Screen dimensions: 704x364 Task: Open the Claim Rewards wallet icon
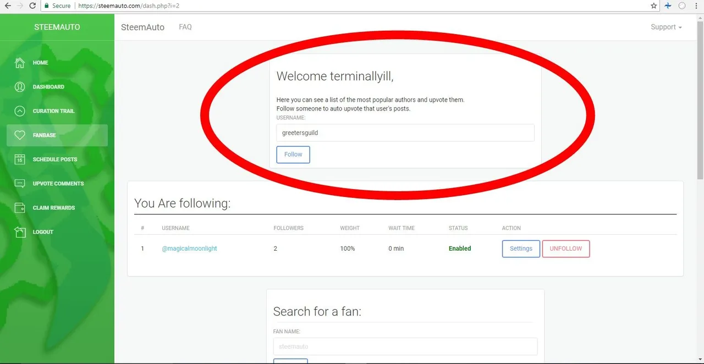(20, 208)
